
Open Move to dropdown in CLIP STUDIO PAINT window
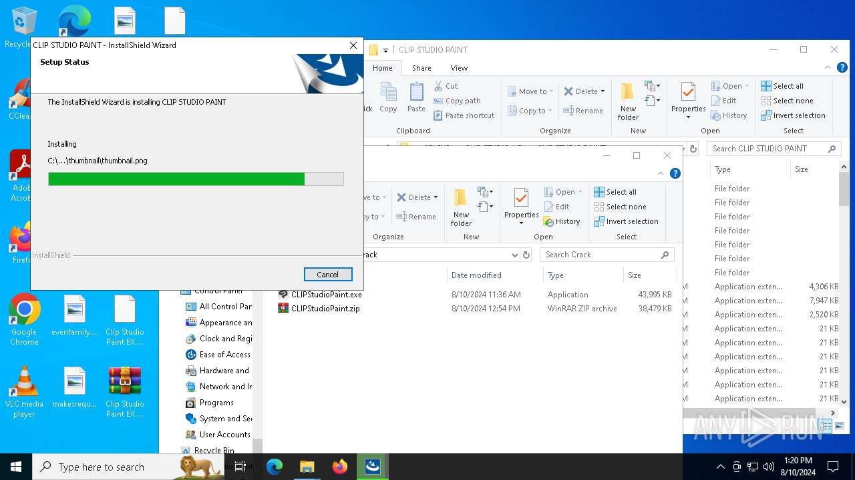point(531,91)
